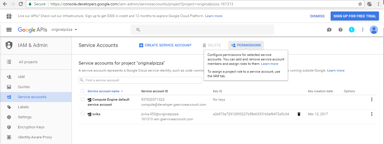The height and width of the screenshot is (144, 384).
Task: Reload the page in the browser
Action: pos(21,4)
